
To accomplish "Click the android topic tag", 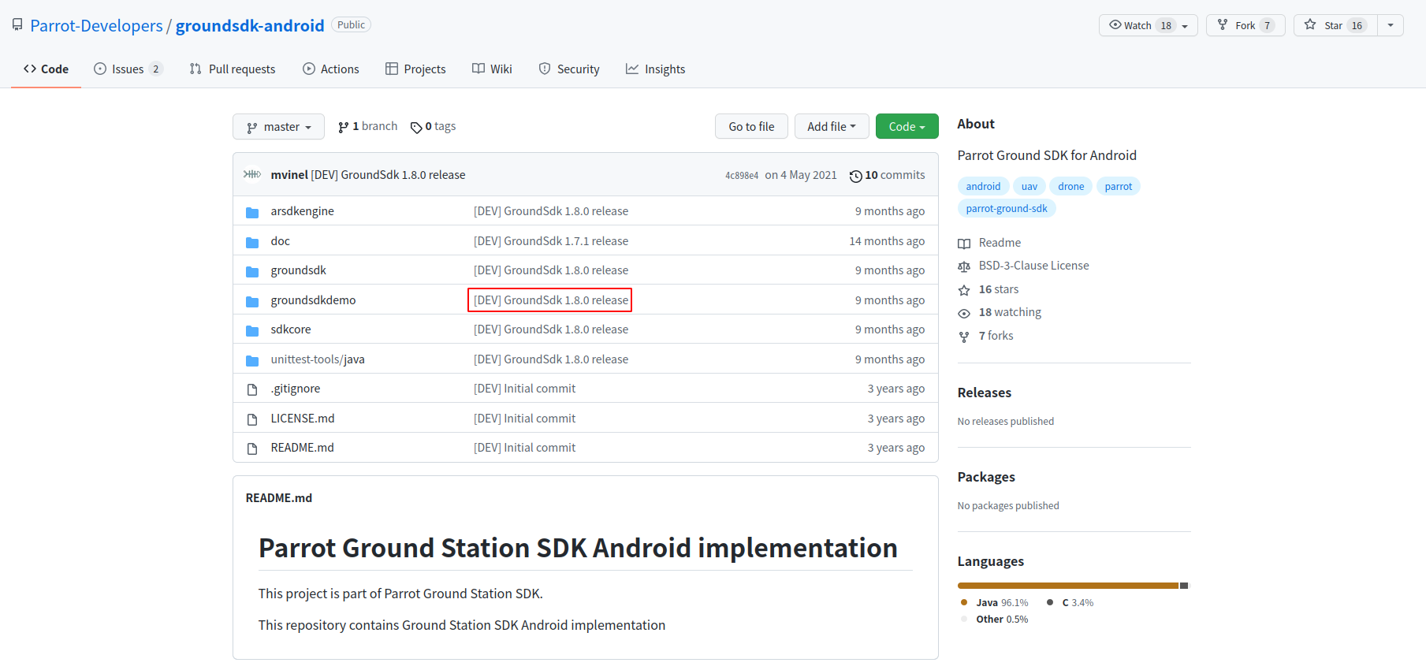I will 983,186.
